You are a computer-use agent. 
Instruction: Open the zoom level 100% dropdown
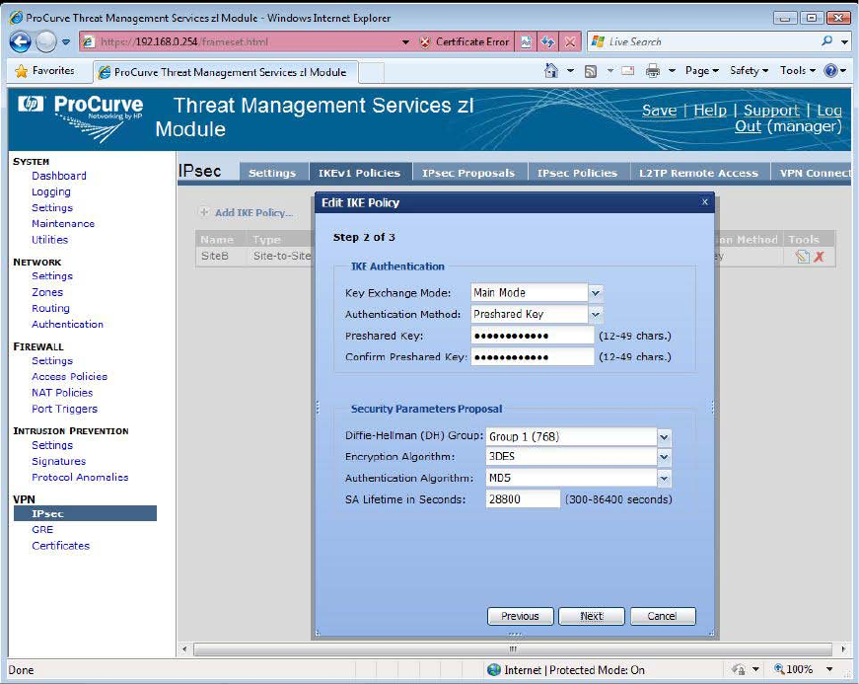[829, 669]
